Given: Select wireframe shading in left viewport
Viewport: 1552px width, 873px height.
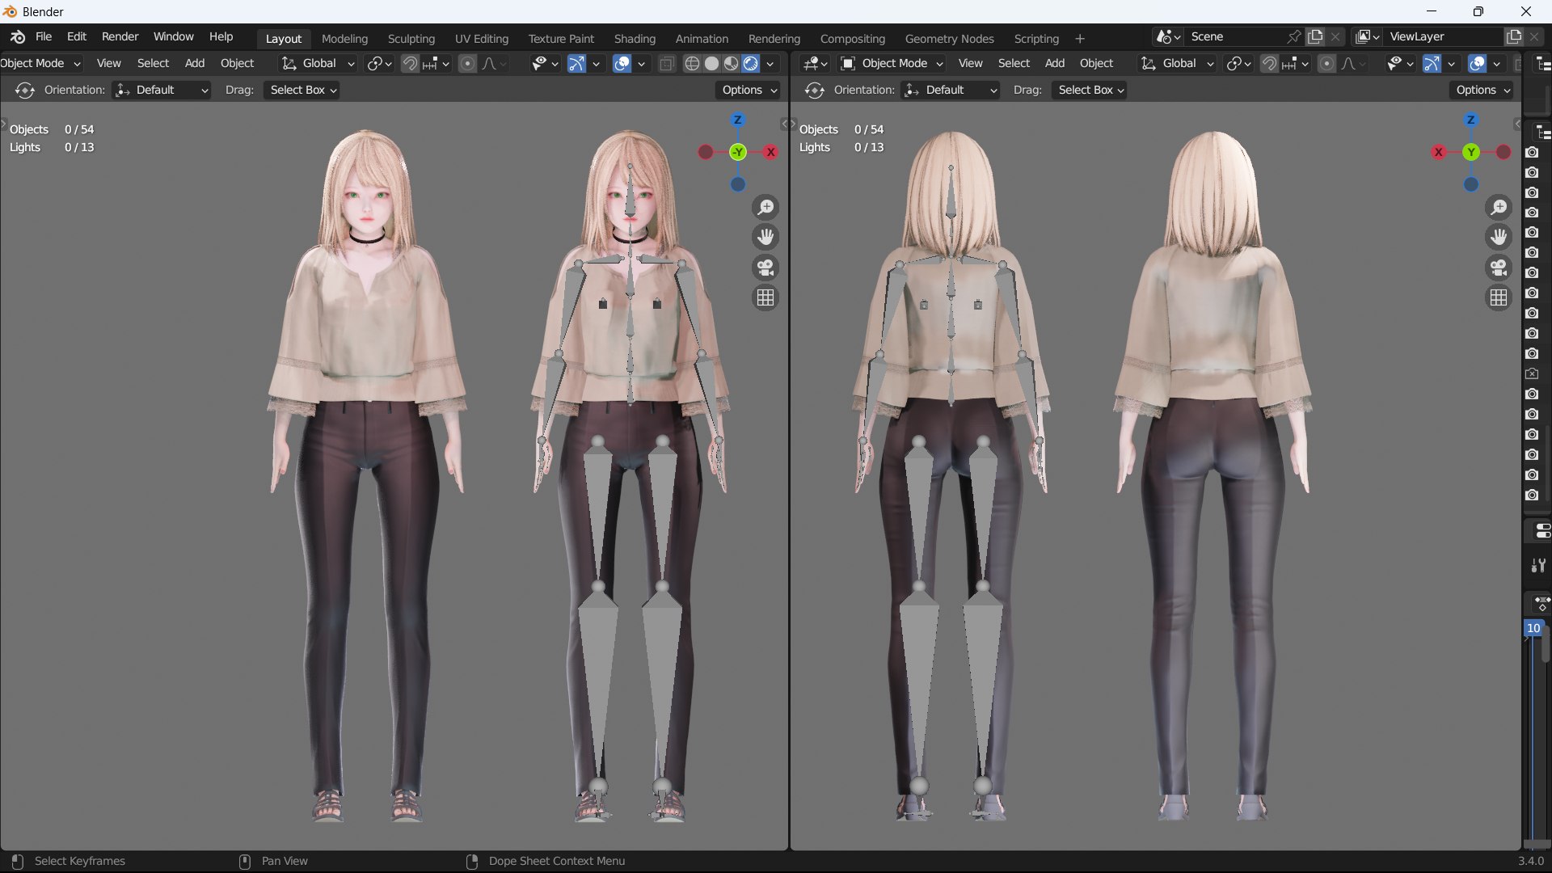Looking at the screenshot, I should [x=692, y=64].
